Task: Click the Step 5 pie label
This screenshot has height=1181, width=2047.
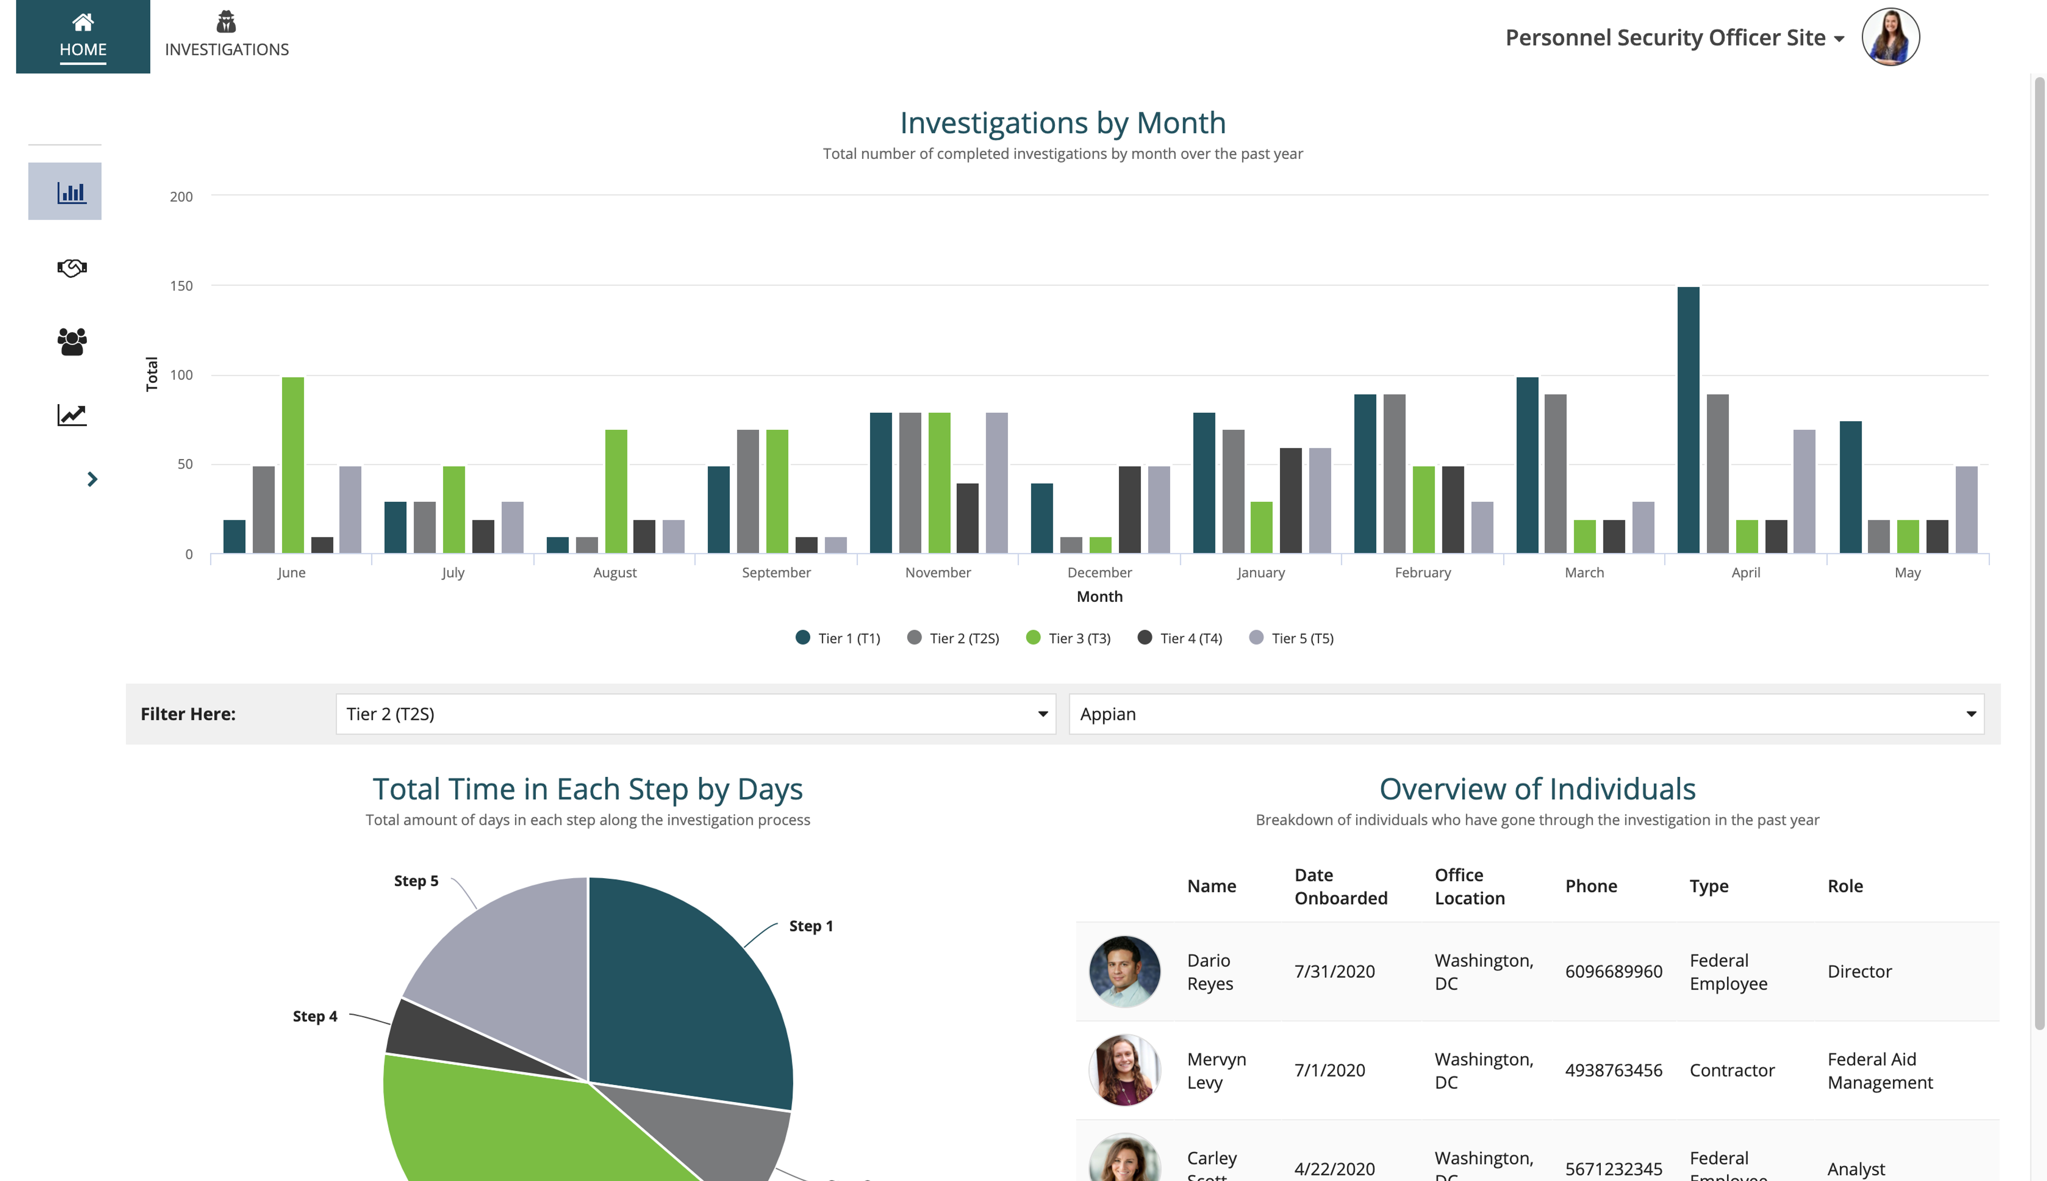Action: 416,880
